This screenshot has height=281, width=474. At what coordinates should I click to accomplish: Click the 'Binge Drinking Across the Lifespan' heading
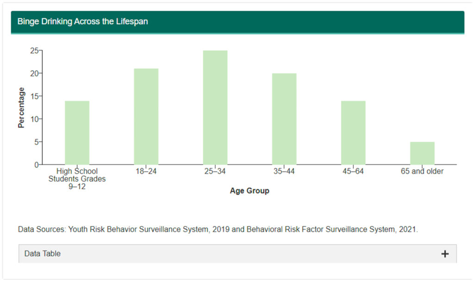coord(82,21)
